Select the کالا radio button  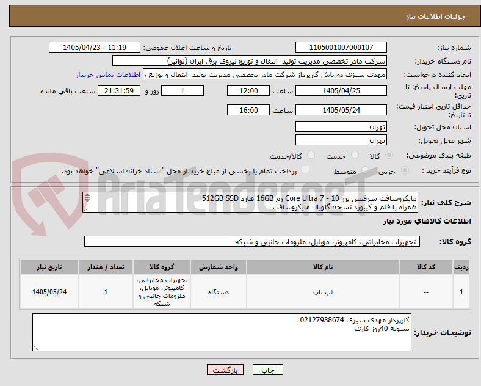(x=389, y=155)
